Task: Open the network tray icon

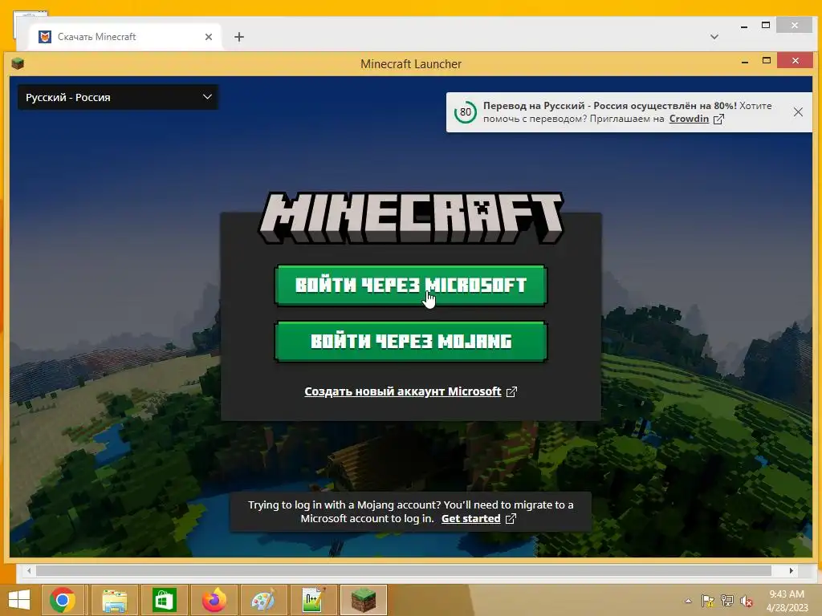Action: coord(727,601)
